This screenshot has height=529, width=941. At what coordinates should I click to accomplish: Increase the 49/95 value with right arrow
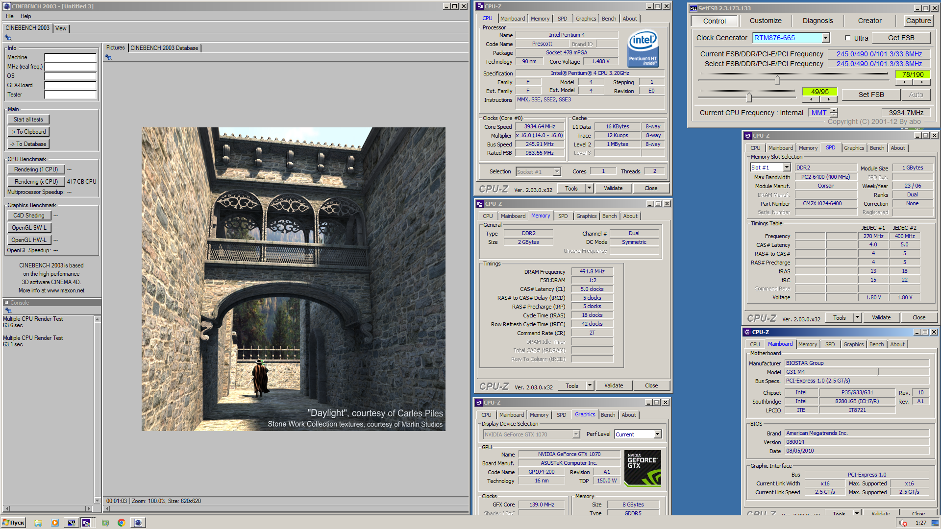coord(829,99)
